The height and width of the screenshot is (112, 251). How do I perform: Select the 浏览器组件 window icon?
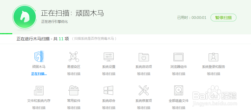pos(179,57)
